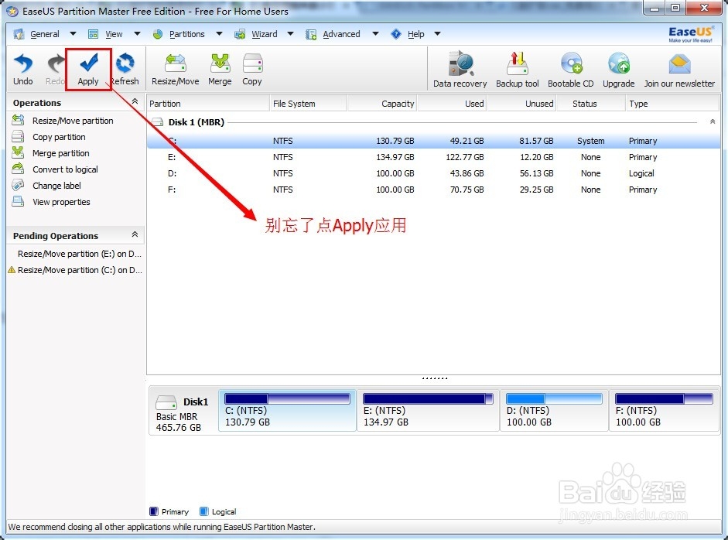Select pending Resize/Move partition (C:) entry
Viewport: 728px width, 540px height.
80,270
